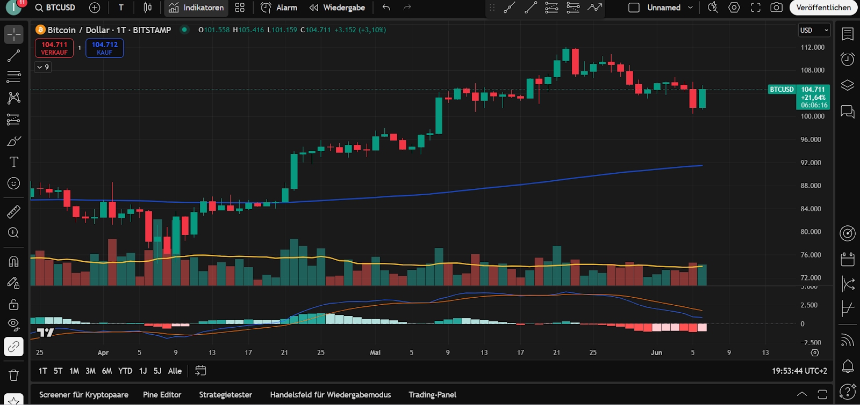
Task: Open the Unnamed layout dropdown
Action: [x=670, y=8]
